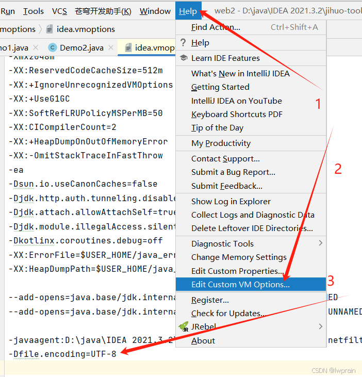Open Keyboard Shortcuts PDF
The width and height of the screenshot is (362, 377).
click(x=251, y=114)
